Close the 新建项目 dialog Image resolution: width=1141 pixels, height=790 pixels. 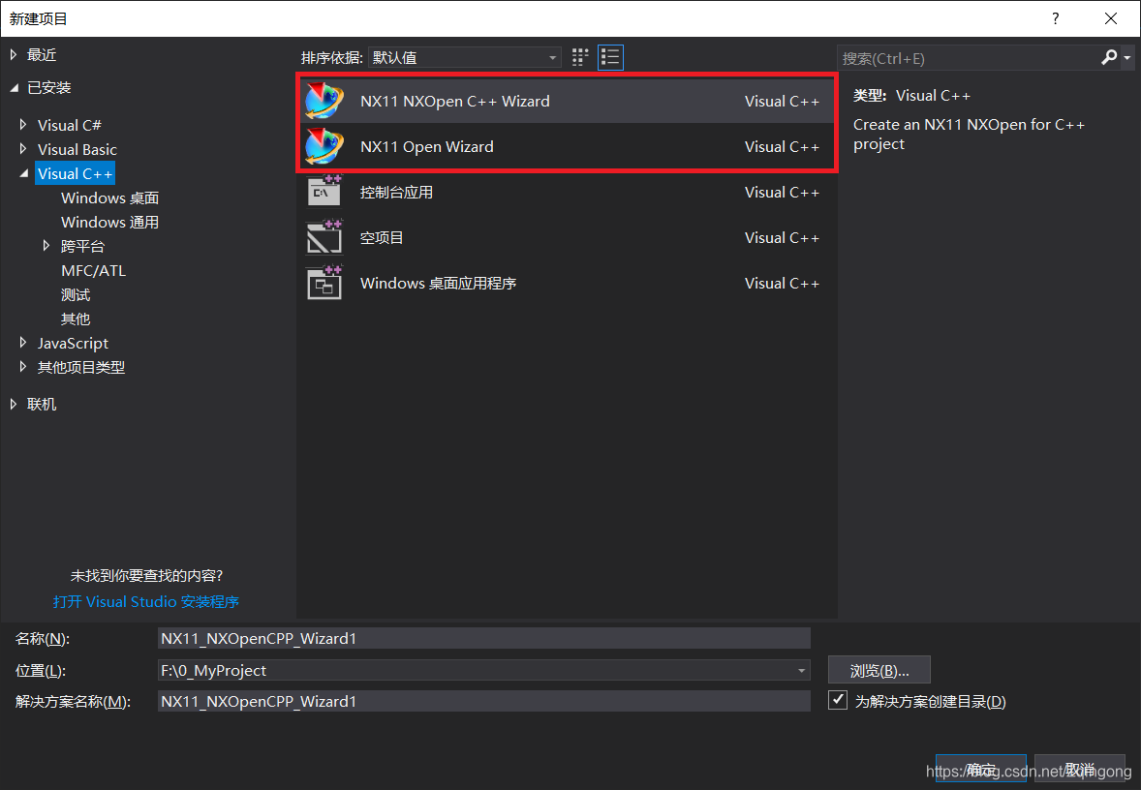coord(1110,18)
